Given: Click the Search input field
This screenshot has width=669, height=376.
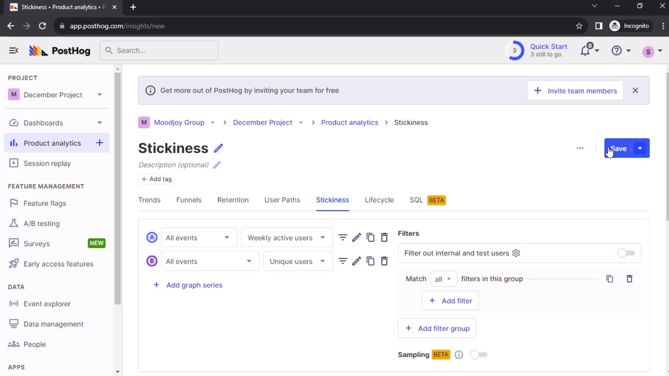Looking at the screenshot, I should tap(159, 50).
